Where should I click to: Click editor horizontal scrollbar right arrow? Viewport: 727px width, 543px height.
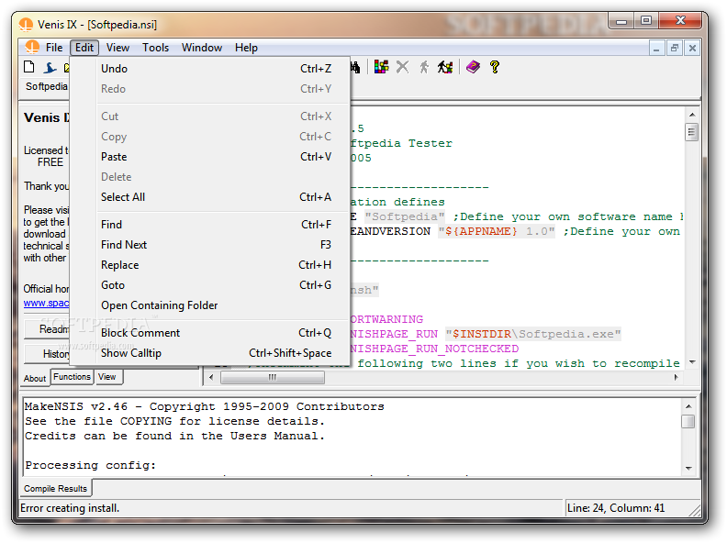tap(676, 377)
